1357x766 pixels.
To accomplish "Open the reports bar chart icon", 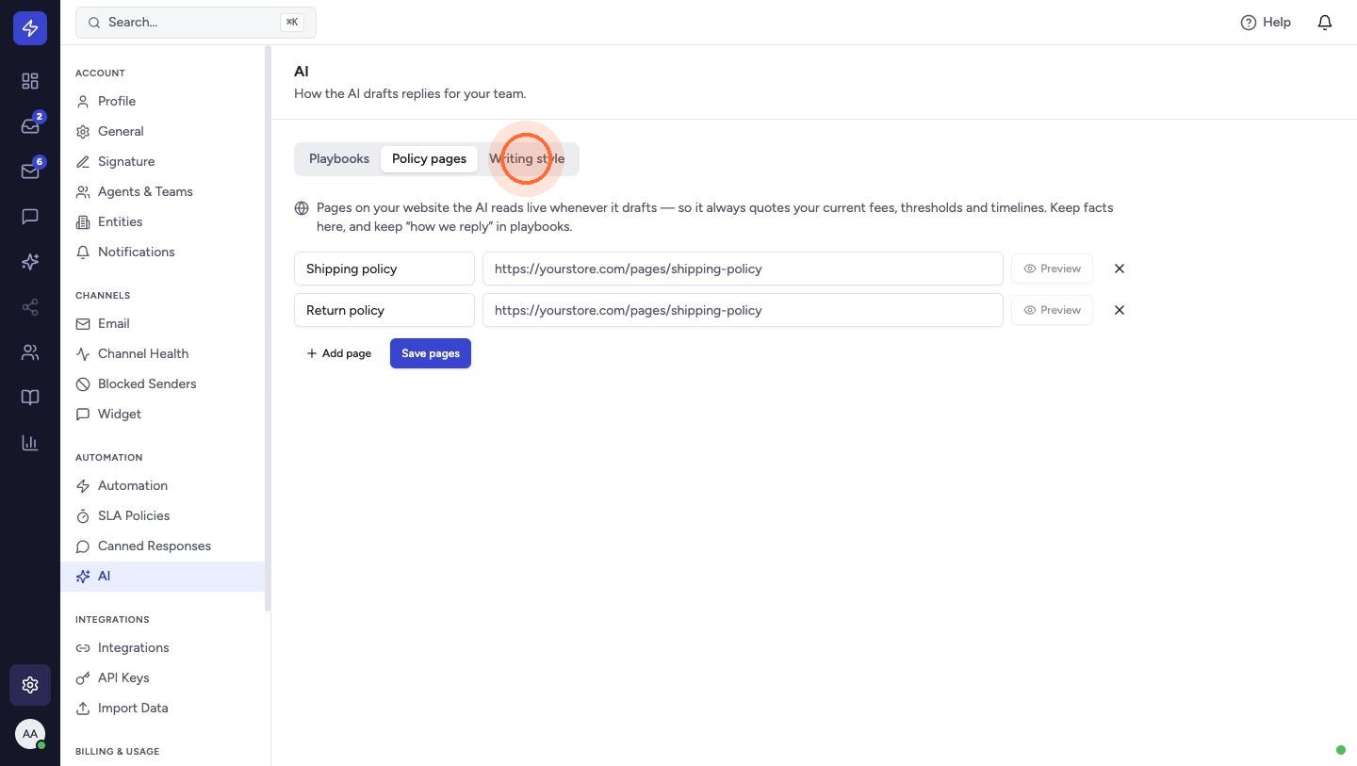I will click(x=30, y=443).
